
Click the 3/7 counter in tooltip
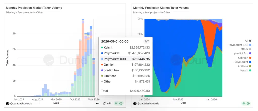coord(147,41)
